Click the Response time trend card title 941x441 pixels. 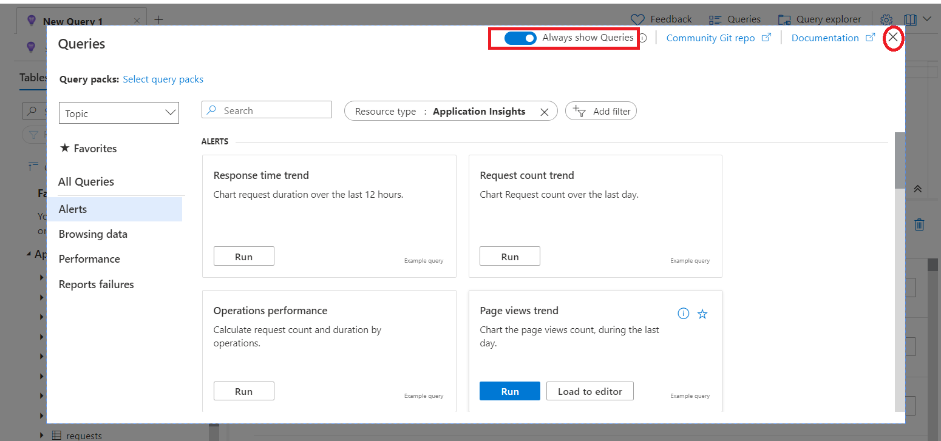click(261, 175)
